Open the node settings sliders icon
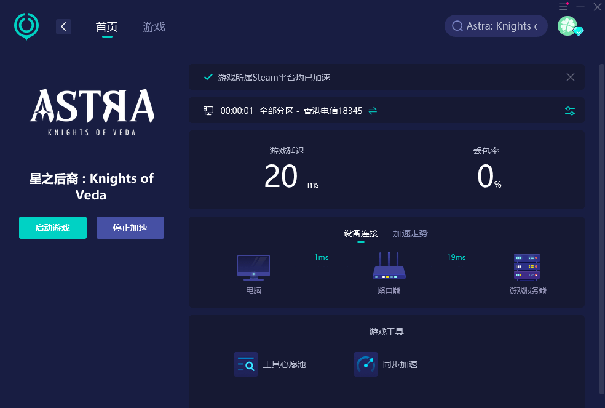The height and width of the screenshot is (408, 605). pyautogui.click(x=570, y=111)
